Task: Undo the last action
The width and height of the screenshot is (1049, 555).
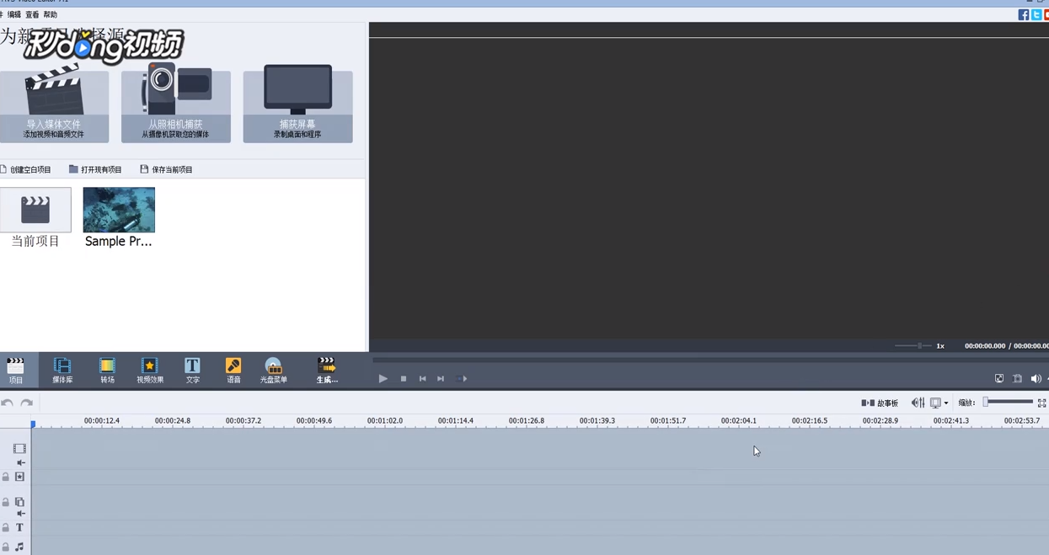Action: tap(8, 403)
